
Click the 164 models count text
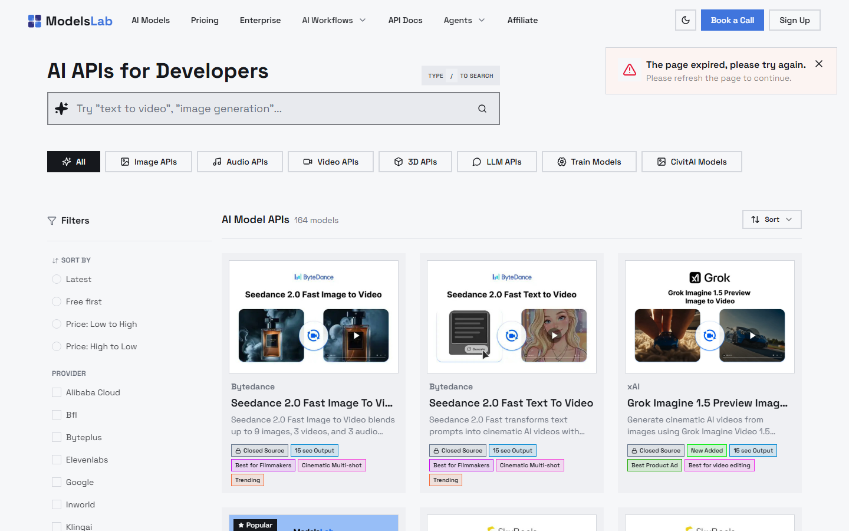tap(317, 220)
